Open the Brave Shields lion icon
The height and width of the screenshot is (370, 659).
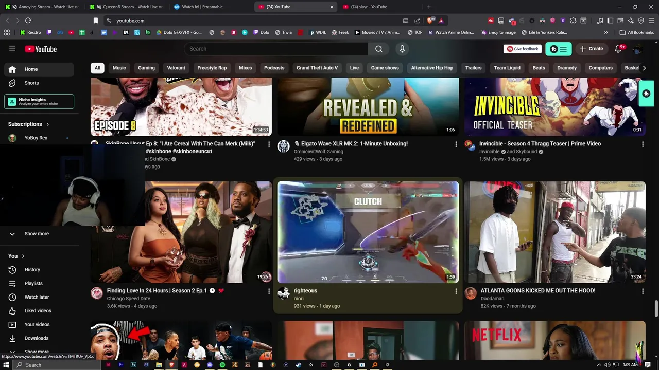pyautogui.click(x=430, y=21)
